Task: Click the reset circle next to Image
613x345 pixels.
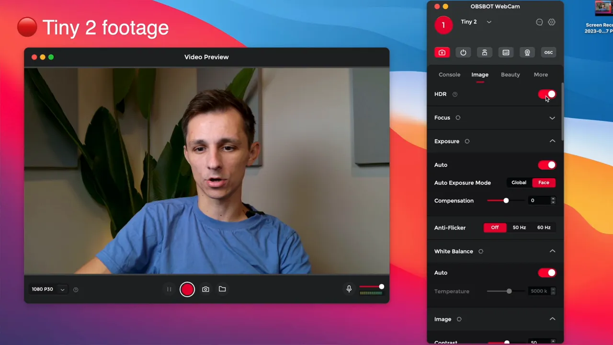Action: point(459,319)
